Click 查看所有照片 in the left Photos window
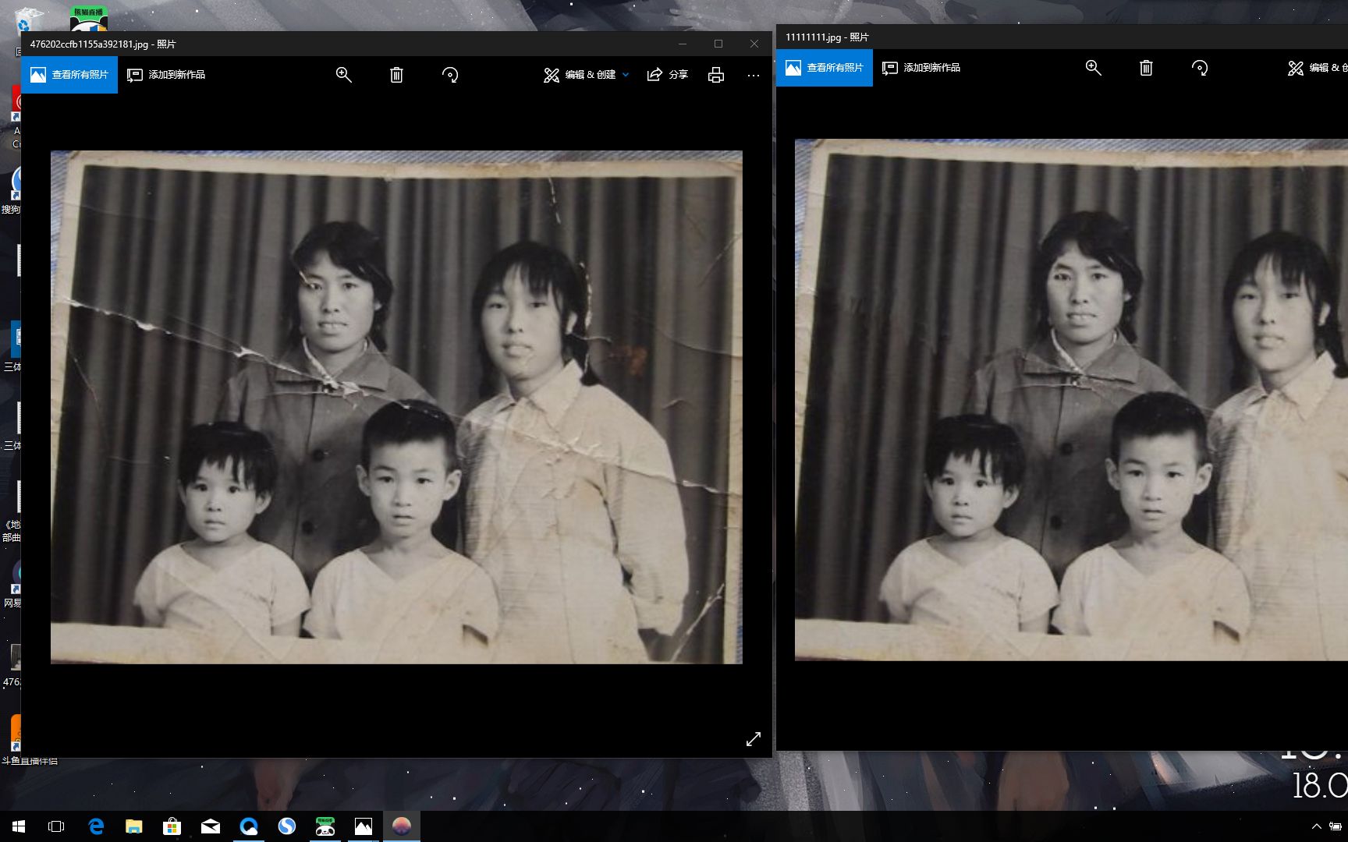1348x842 pixels. [x=69, y=75]
